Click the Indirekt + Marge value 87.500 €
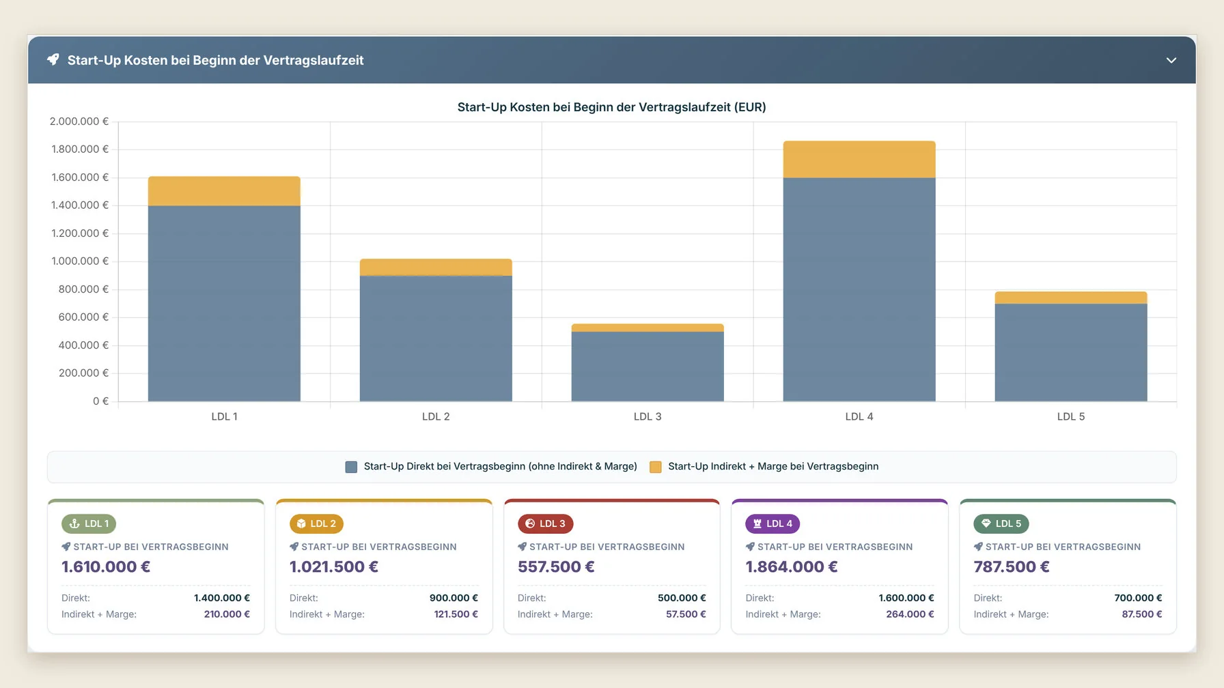The image size is (1224, 688). coord(1142,614)
